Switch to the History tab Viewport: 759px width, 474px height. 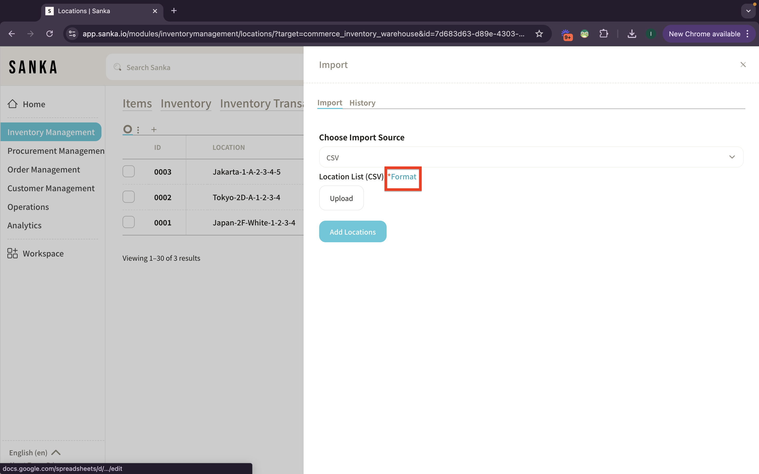(362, 103)
